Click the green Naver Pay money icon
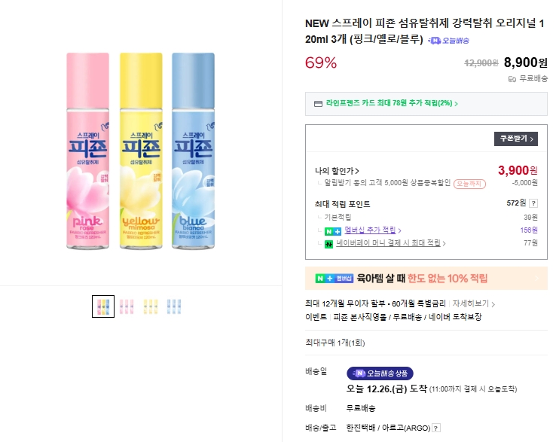 (x=328, y=244)
